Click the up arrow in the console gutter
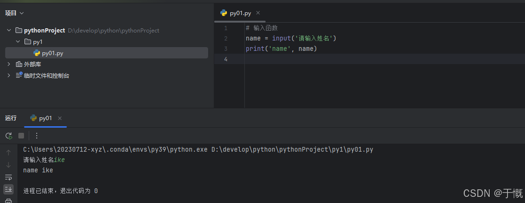Screen dimensions: 525x203 (8, 153)
